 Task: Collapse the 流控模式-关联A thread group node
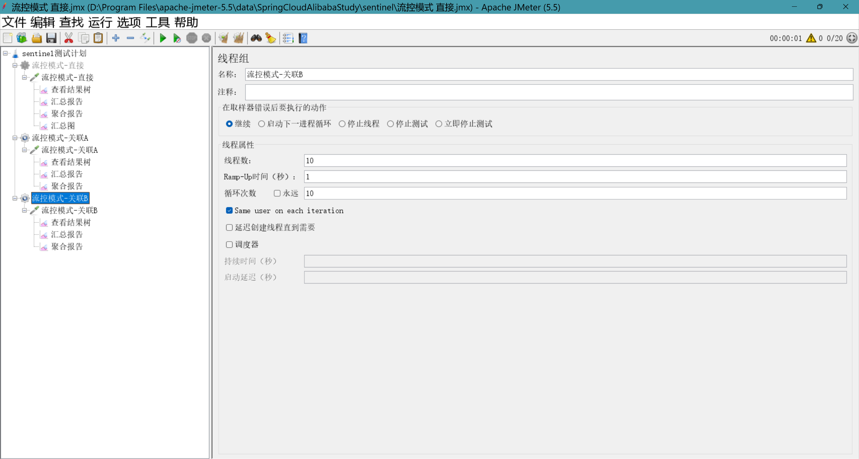[x=15, y=138]
